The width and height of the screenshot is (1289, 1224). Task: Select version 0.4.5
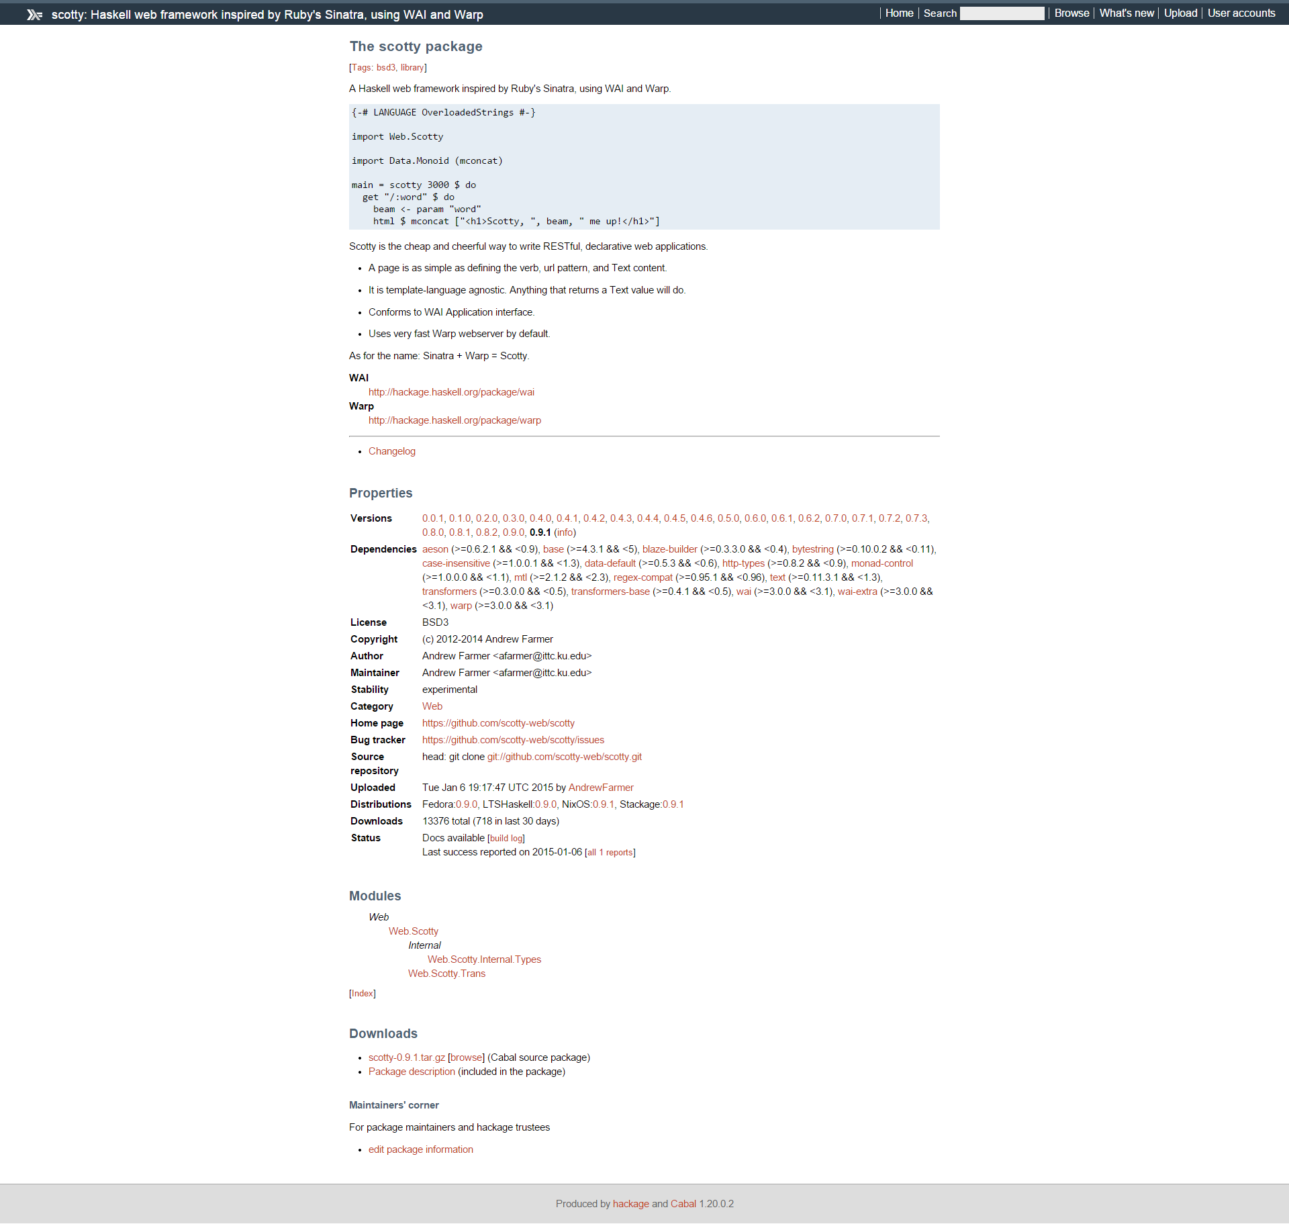point(675,518)
